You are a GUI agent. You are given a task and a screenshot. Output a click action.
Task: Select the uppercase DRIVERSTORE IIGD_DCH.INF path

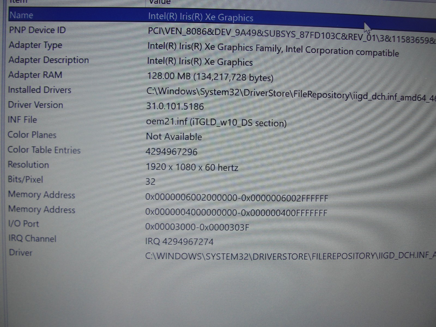point(290,256)
